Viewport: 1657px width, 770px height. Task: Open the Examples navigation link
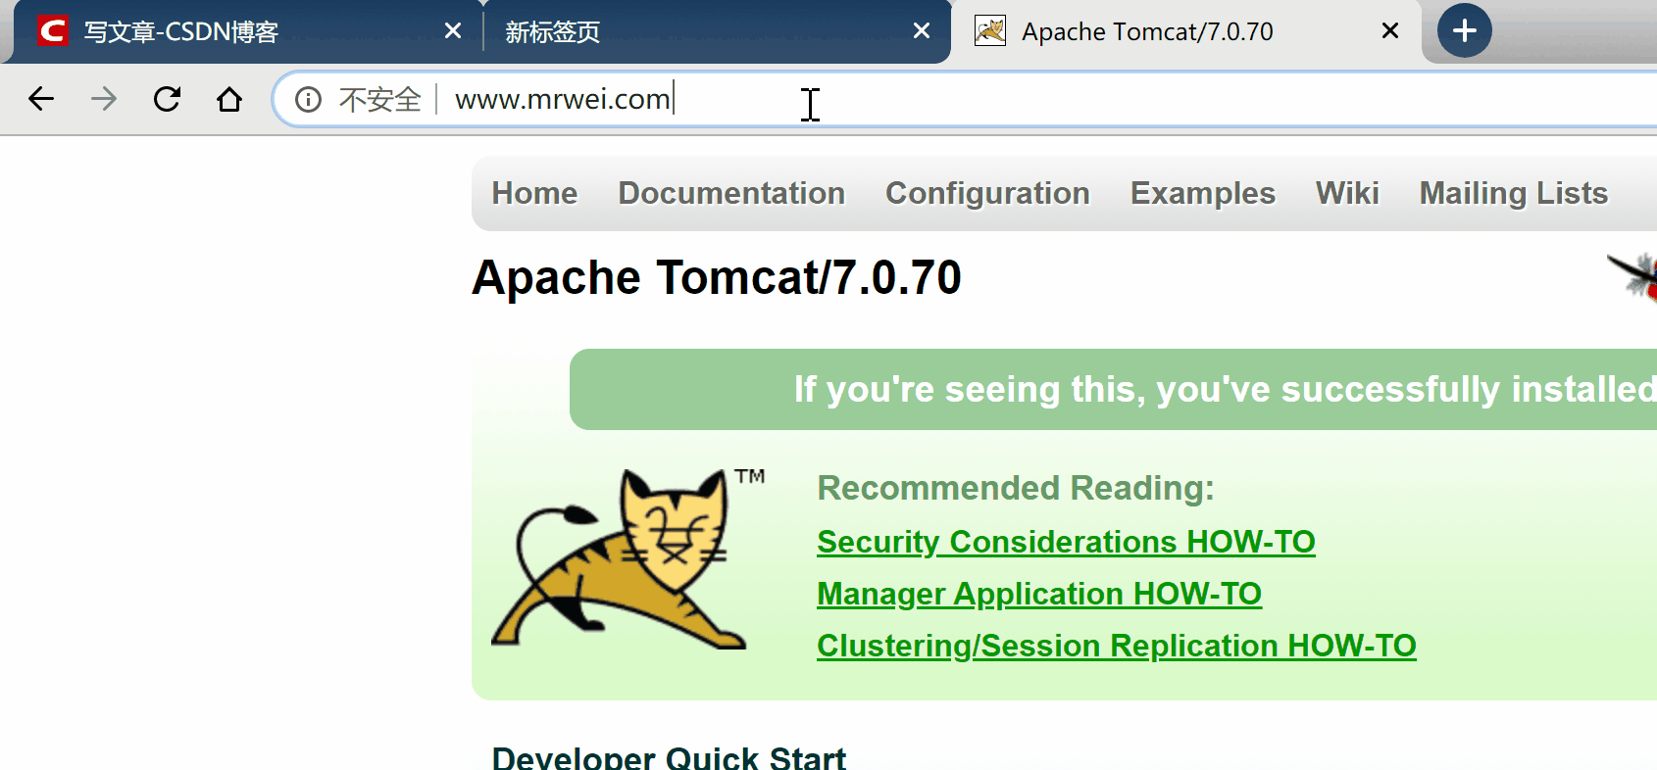click(1203, 194)
